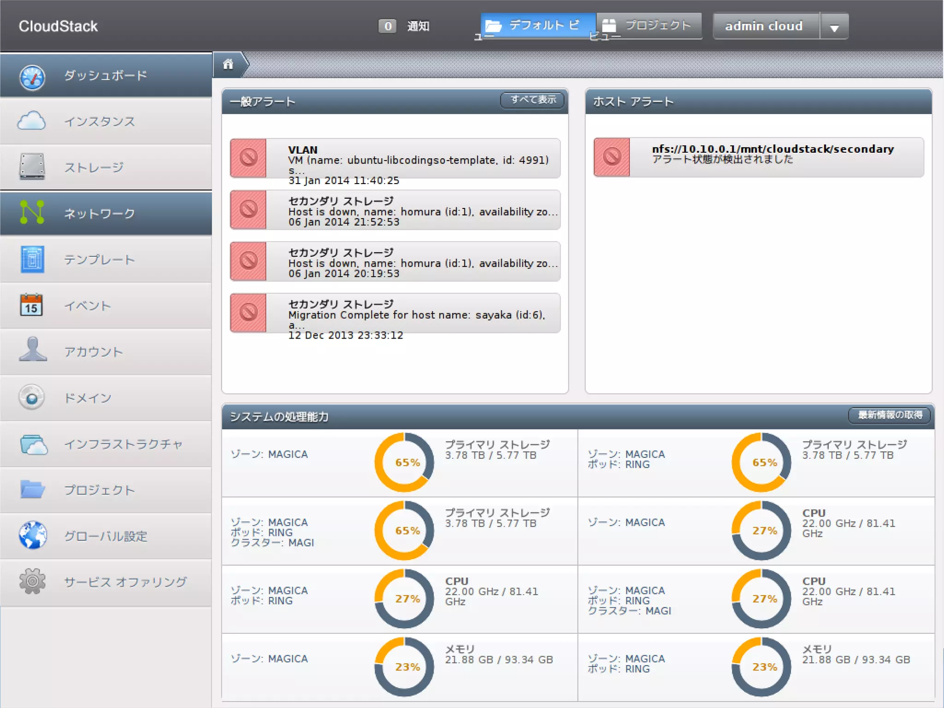
Task: Click the Show All alerts button
Action: pos(532,100)
